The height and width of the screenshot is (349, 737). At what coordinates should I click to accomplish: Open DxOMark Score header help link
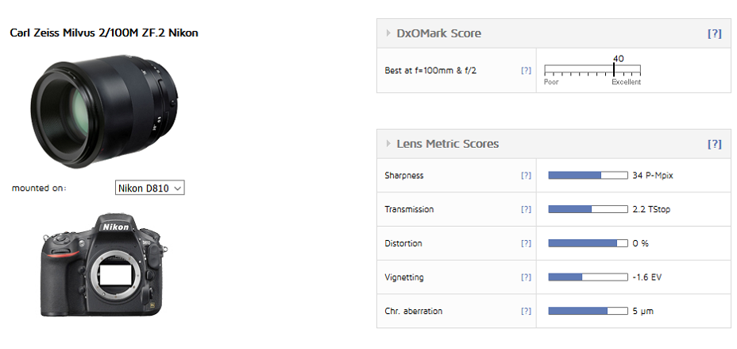(714, 33)
